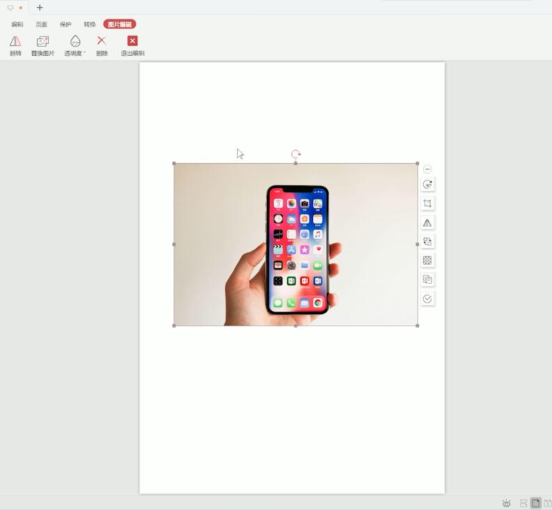Switch to continuous scroll view in status bar
Image resolution: width=552 pixels, height=510 pixels.
(523, 503)
